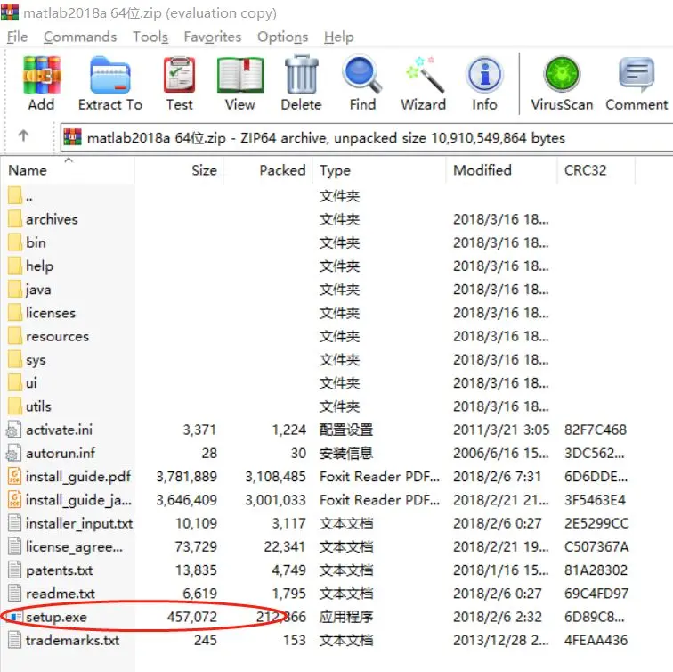
Task: Click the Test archive toolbar icon
Action: pos(180,75)
